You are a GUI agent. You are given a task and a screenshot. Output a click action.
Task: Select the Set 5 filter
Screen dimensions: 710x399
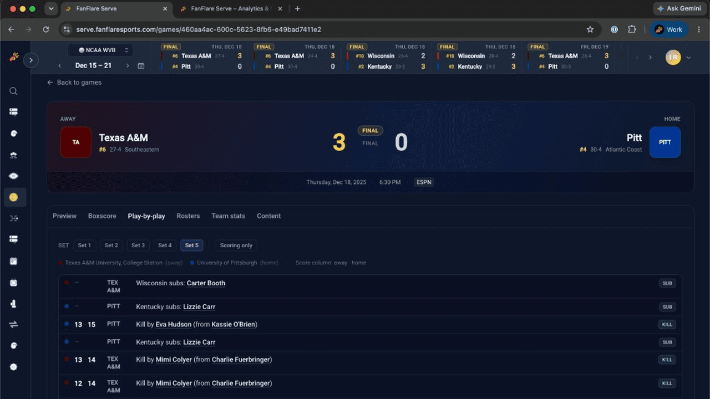coord(192,245)
